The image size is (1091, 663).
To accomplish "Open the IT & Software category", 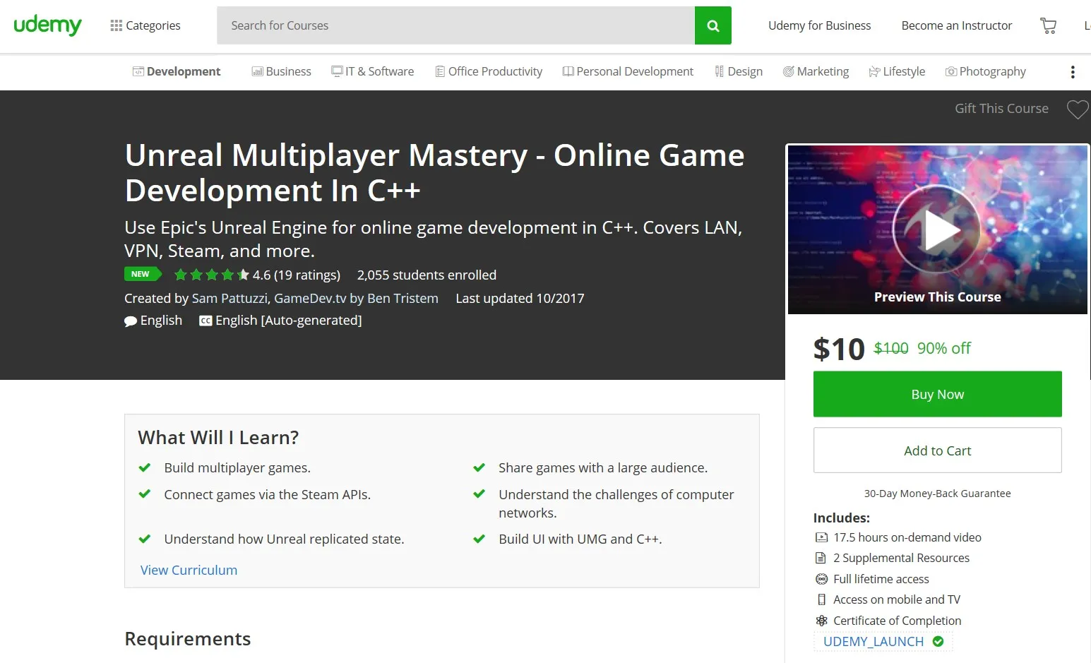I will click(373, 72).
